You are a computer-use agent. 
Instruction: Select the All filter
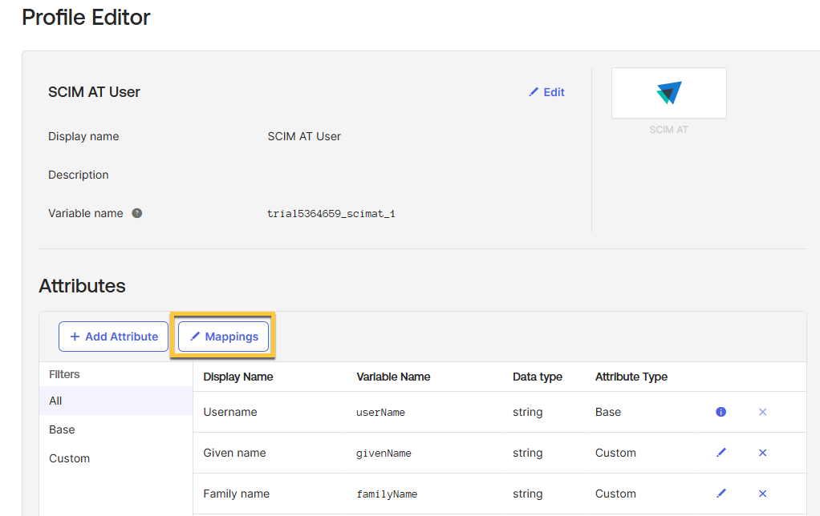click(x=116, y=401)
